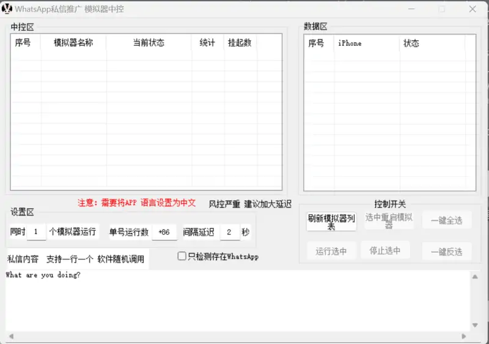Viewport: 489px width, 344px height.
Task: Click the iPhone column header in data area
Action: (x=367, y=43)
